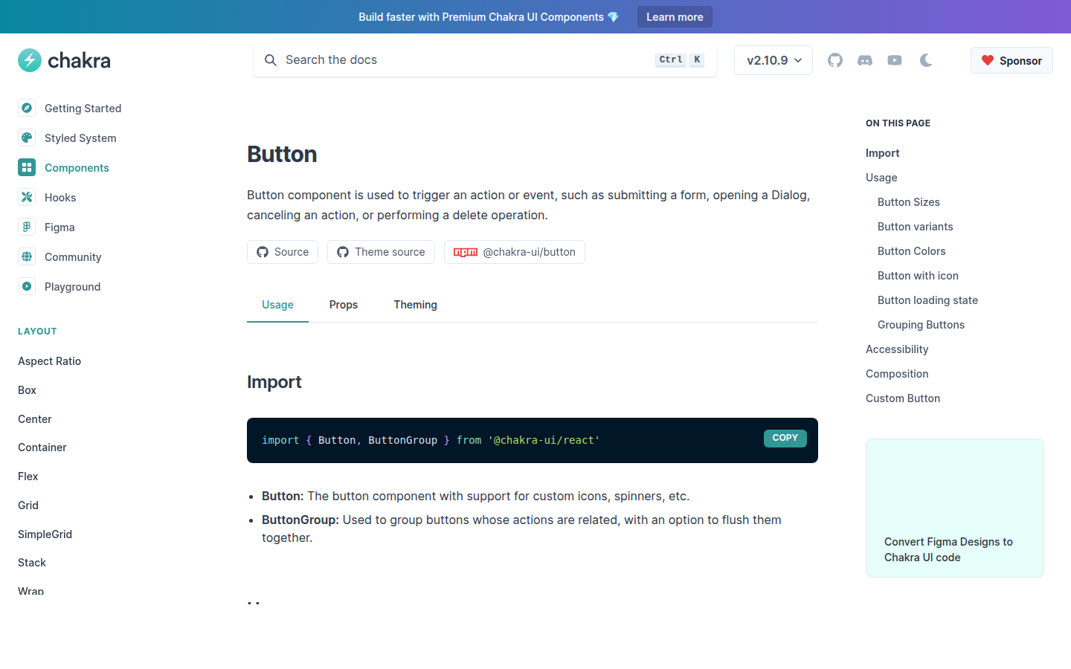Open the Chakra UI GitHub repository icon
Screen dimensions: 1071x669
point(834,60)
